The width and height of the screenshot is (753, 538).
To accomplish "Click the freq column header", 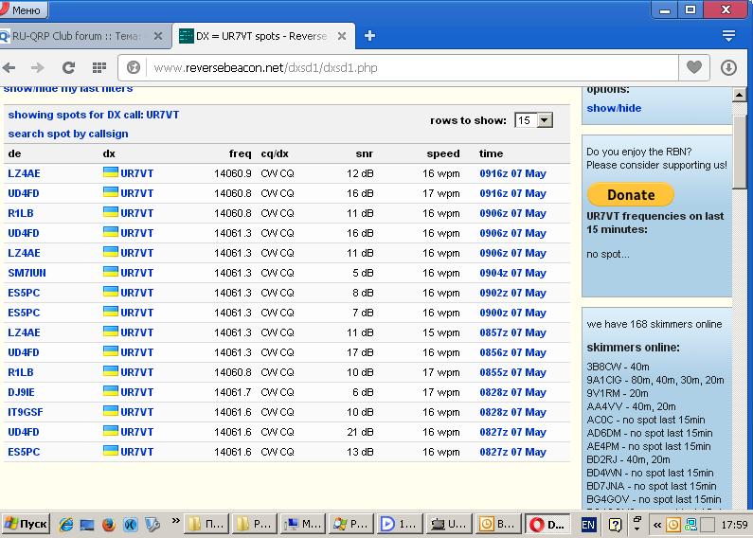I will [241, 153].
